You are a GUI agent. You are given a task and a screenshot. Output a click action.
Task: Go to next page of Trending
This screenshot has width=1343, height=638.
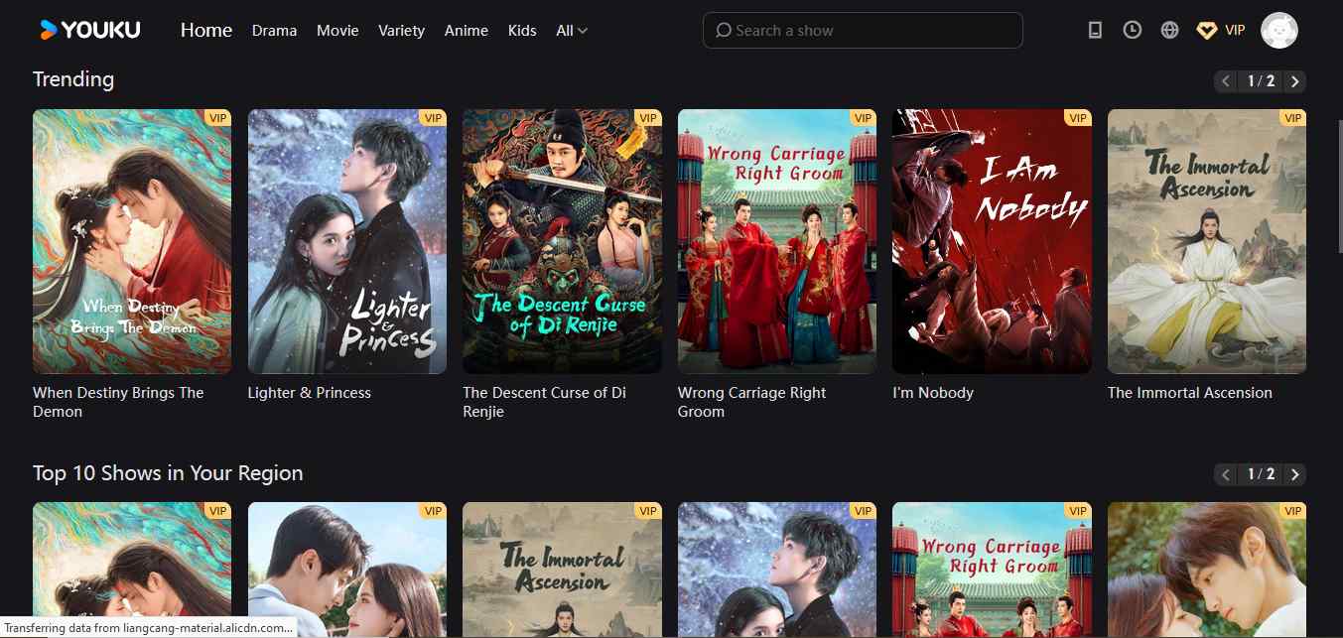[x=1294, y=81]
